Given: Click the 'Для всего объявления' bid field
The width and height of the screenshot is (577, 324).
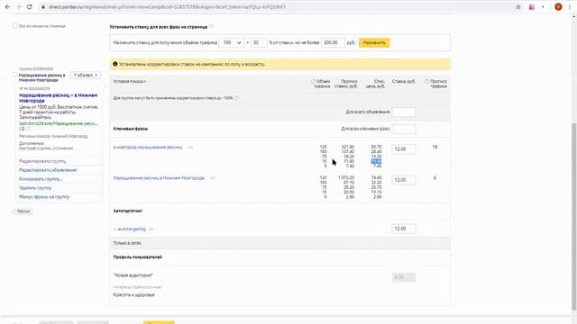Looking at the screenshot, I should pyautogui.click(x=404, y=112).
